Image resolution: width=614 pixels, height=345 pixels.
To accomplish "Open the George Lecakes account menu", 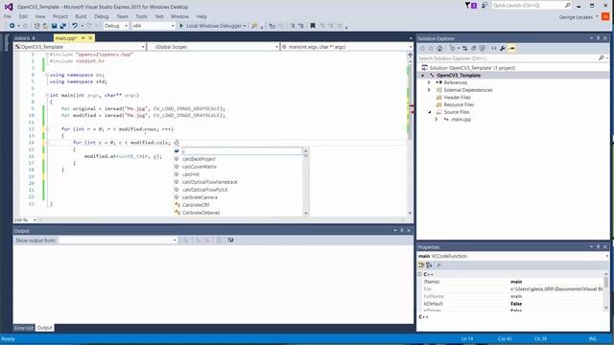I will click(x=578, y=17).
